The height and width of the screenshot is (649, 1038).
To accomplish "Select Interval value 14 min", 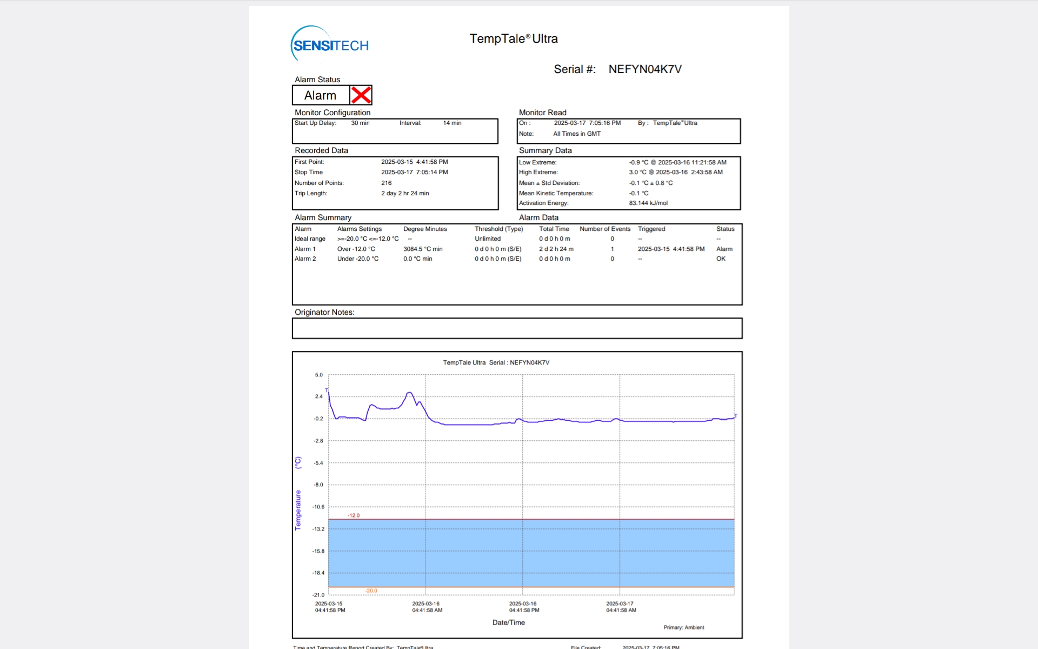I will coord(452,123).
